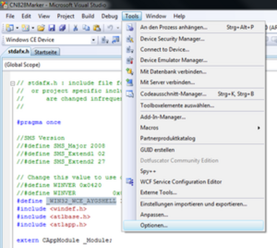Click the Visual Studio title bar icon
This screenshot has width=277, height=248.
[x=4, y=5]
